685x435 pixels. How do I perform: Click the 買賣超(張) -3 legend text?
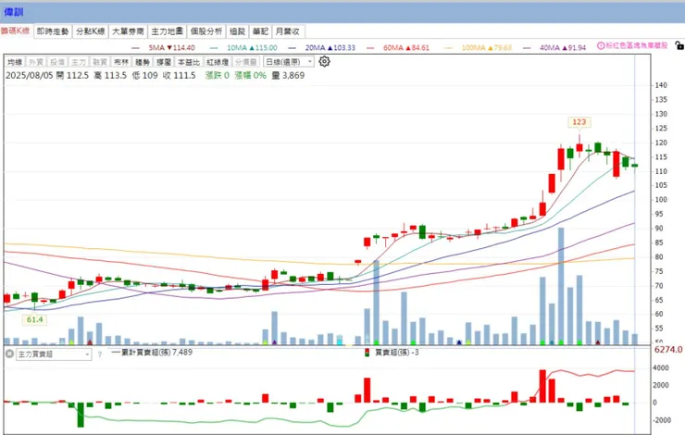[x=397, y=352]
